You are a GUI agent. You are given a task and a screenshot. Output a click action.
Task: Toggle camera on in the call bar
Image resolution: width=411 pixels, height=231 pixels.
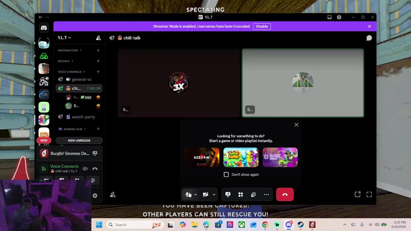[205, 194]
